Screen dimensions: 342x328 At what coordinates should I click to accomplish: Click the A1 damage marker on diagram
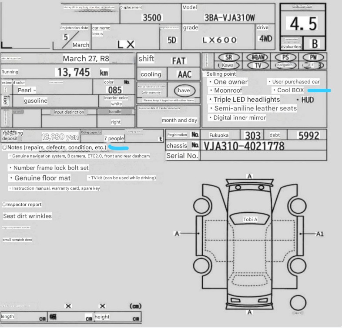tap(319, 234)
